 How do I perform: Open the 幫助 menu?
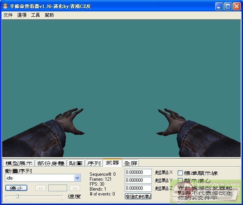click(x=49, y=15)
